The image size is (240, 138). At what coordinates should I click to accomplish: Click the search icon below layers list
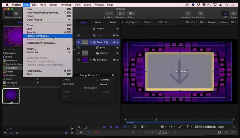79,127
